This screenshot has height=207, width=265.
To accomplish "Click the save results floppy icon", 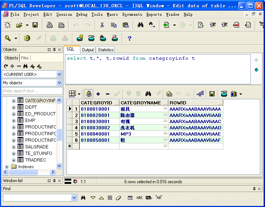I will (x=212, y=94).
